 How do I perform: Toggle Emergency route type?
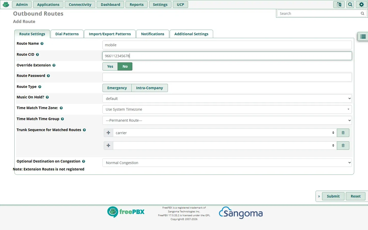click(117, 88)
